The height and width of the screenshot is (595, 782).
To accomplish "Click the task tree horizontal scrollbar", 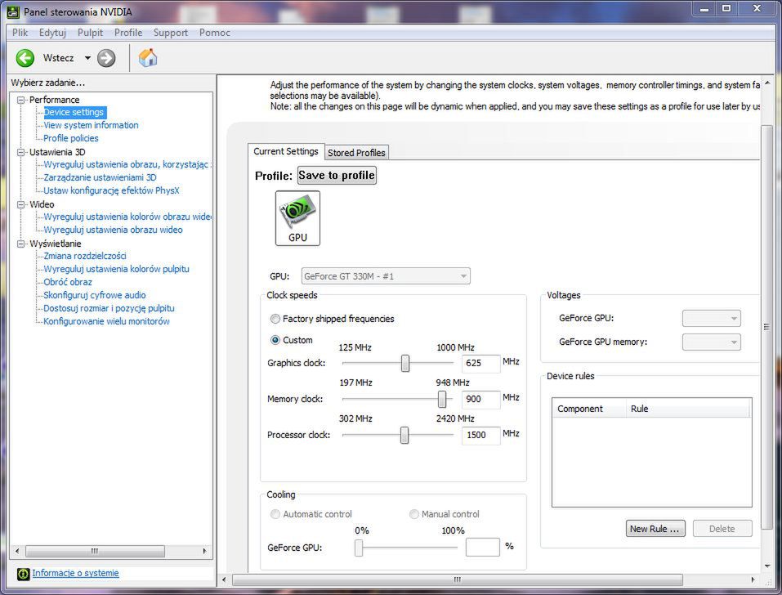I will click(95, 551).
